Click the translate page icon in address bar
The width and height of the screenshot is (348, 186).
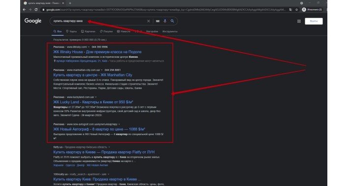pos(290,10)
